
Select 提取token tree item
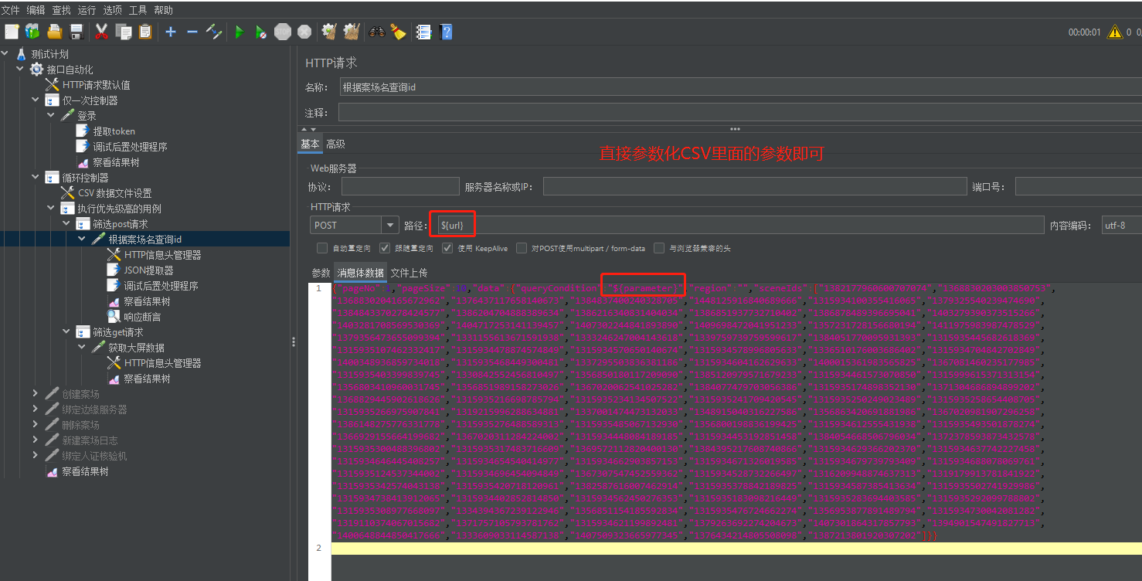pyautogui.click(x=114, y=131)
